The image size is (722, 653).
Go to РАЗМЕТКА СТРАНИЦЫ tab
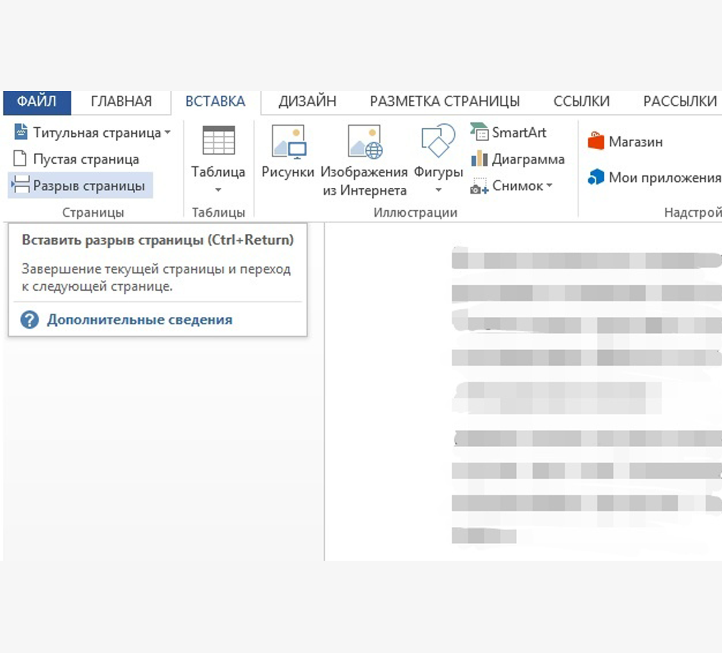[444, 102]
